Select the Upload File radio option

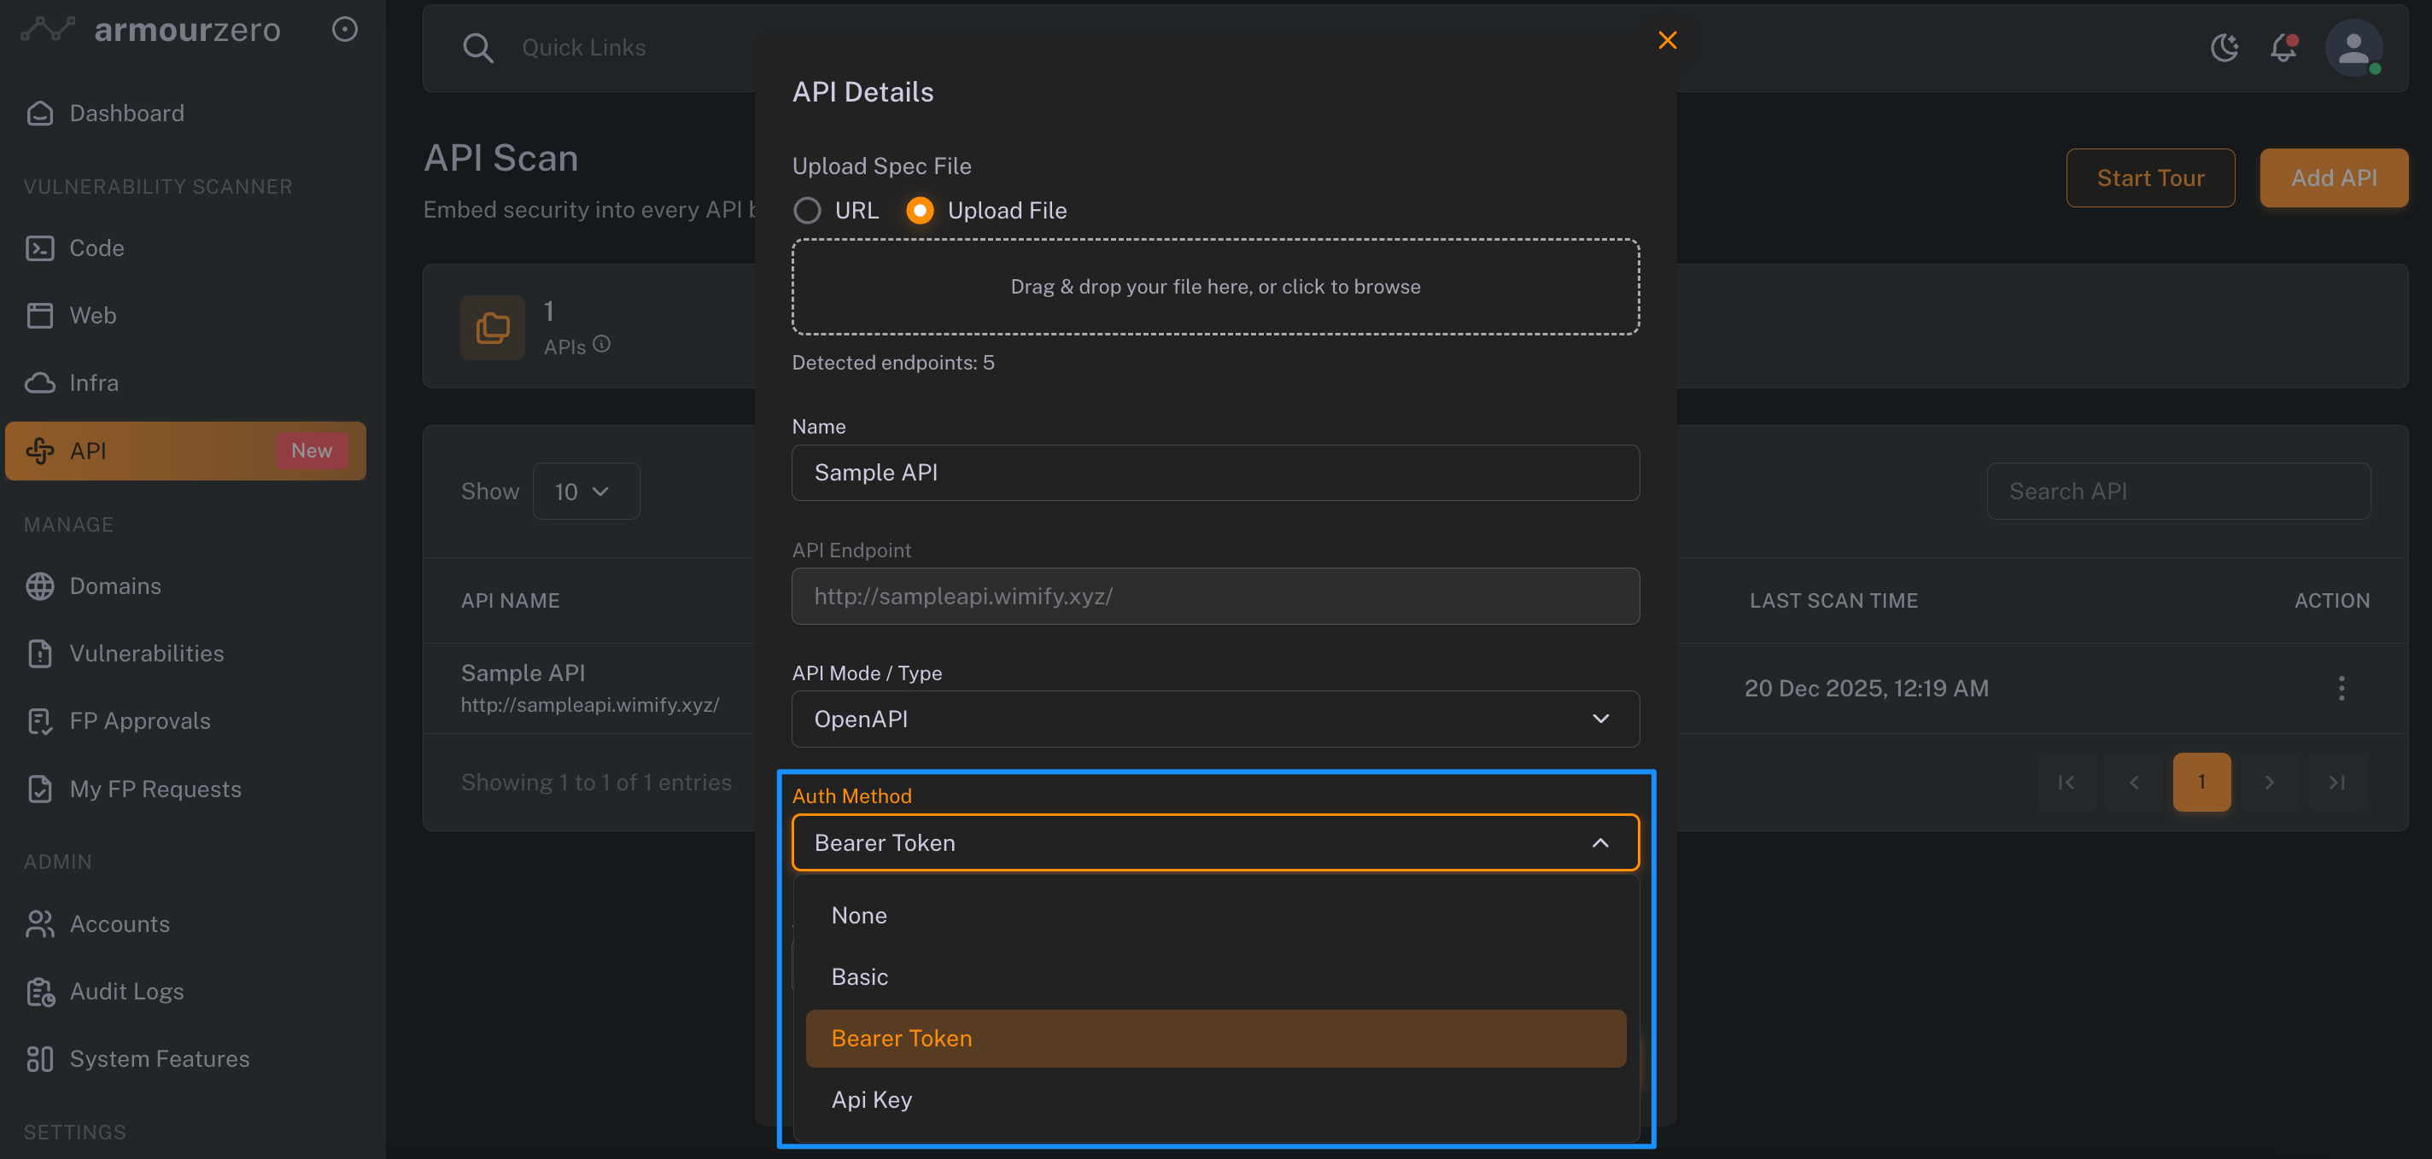point(920,211)
